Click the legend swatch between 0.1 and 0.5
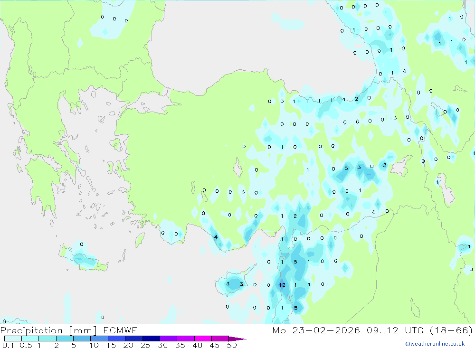This screenshot has width=475, height=348. [x=13, y=339]
